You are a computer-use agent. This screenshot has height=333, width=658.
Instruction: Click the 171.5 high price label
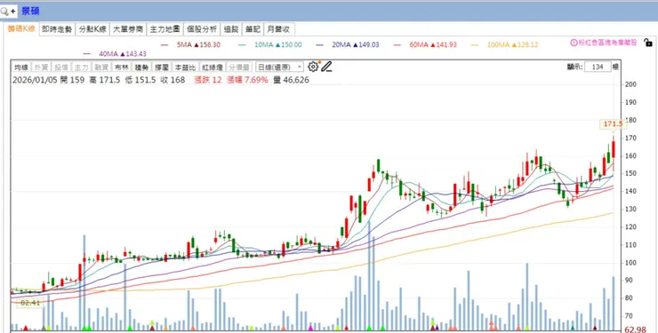[x=613, y=124]
